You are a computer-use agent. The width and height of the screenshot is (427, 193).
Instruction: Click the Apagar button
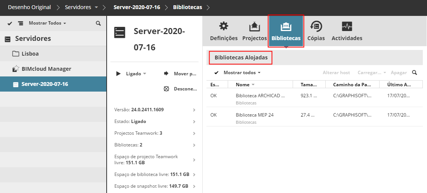399,73
